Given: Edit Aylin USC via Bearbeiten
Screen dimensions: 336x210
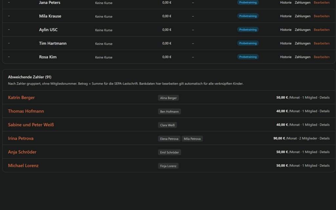Looking at the screenshot, I should coord(322,30).
